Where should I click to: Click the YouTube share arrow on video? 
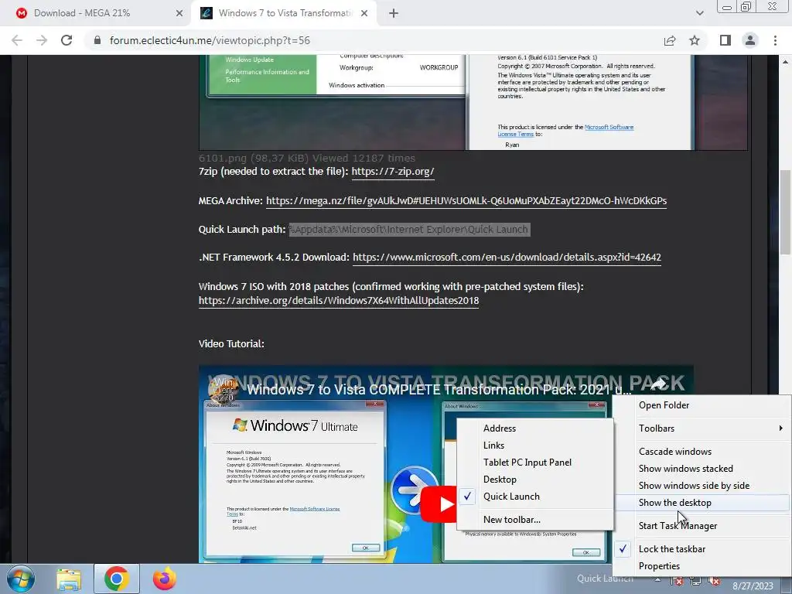(659, 384)
